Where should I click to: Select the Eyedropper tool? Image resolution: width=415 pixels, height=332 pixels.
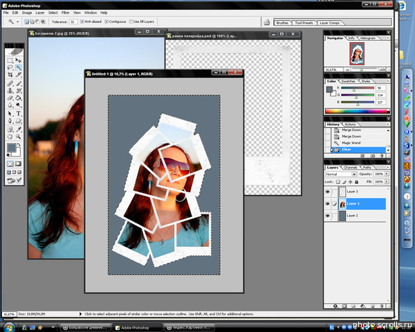[x=18, y=129]
